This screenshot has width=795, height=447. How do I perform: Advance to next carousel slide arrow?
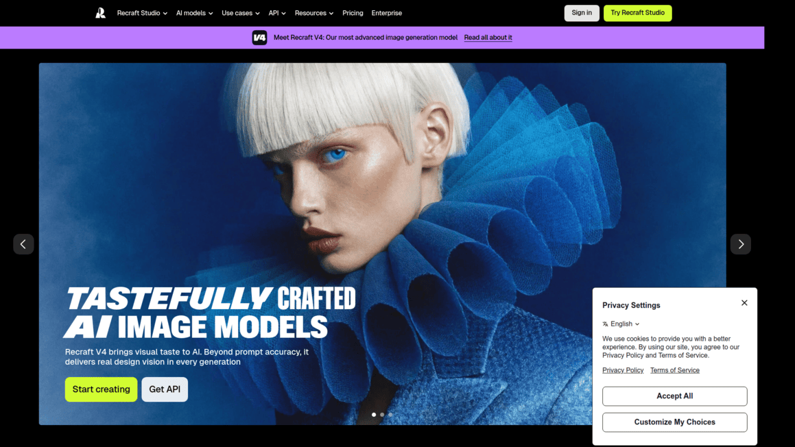click(x=741, y=244)
